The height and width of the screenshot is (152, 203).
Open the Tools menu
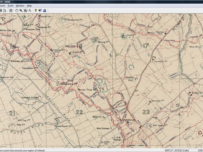pyautogui.click(x=10, y=6)
